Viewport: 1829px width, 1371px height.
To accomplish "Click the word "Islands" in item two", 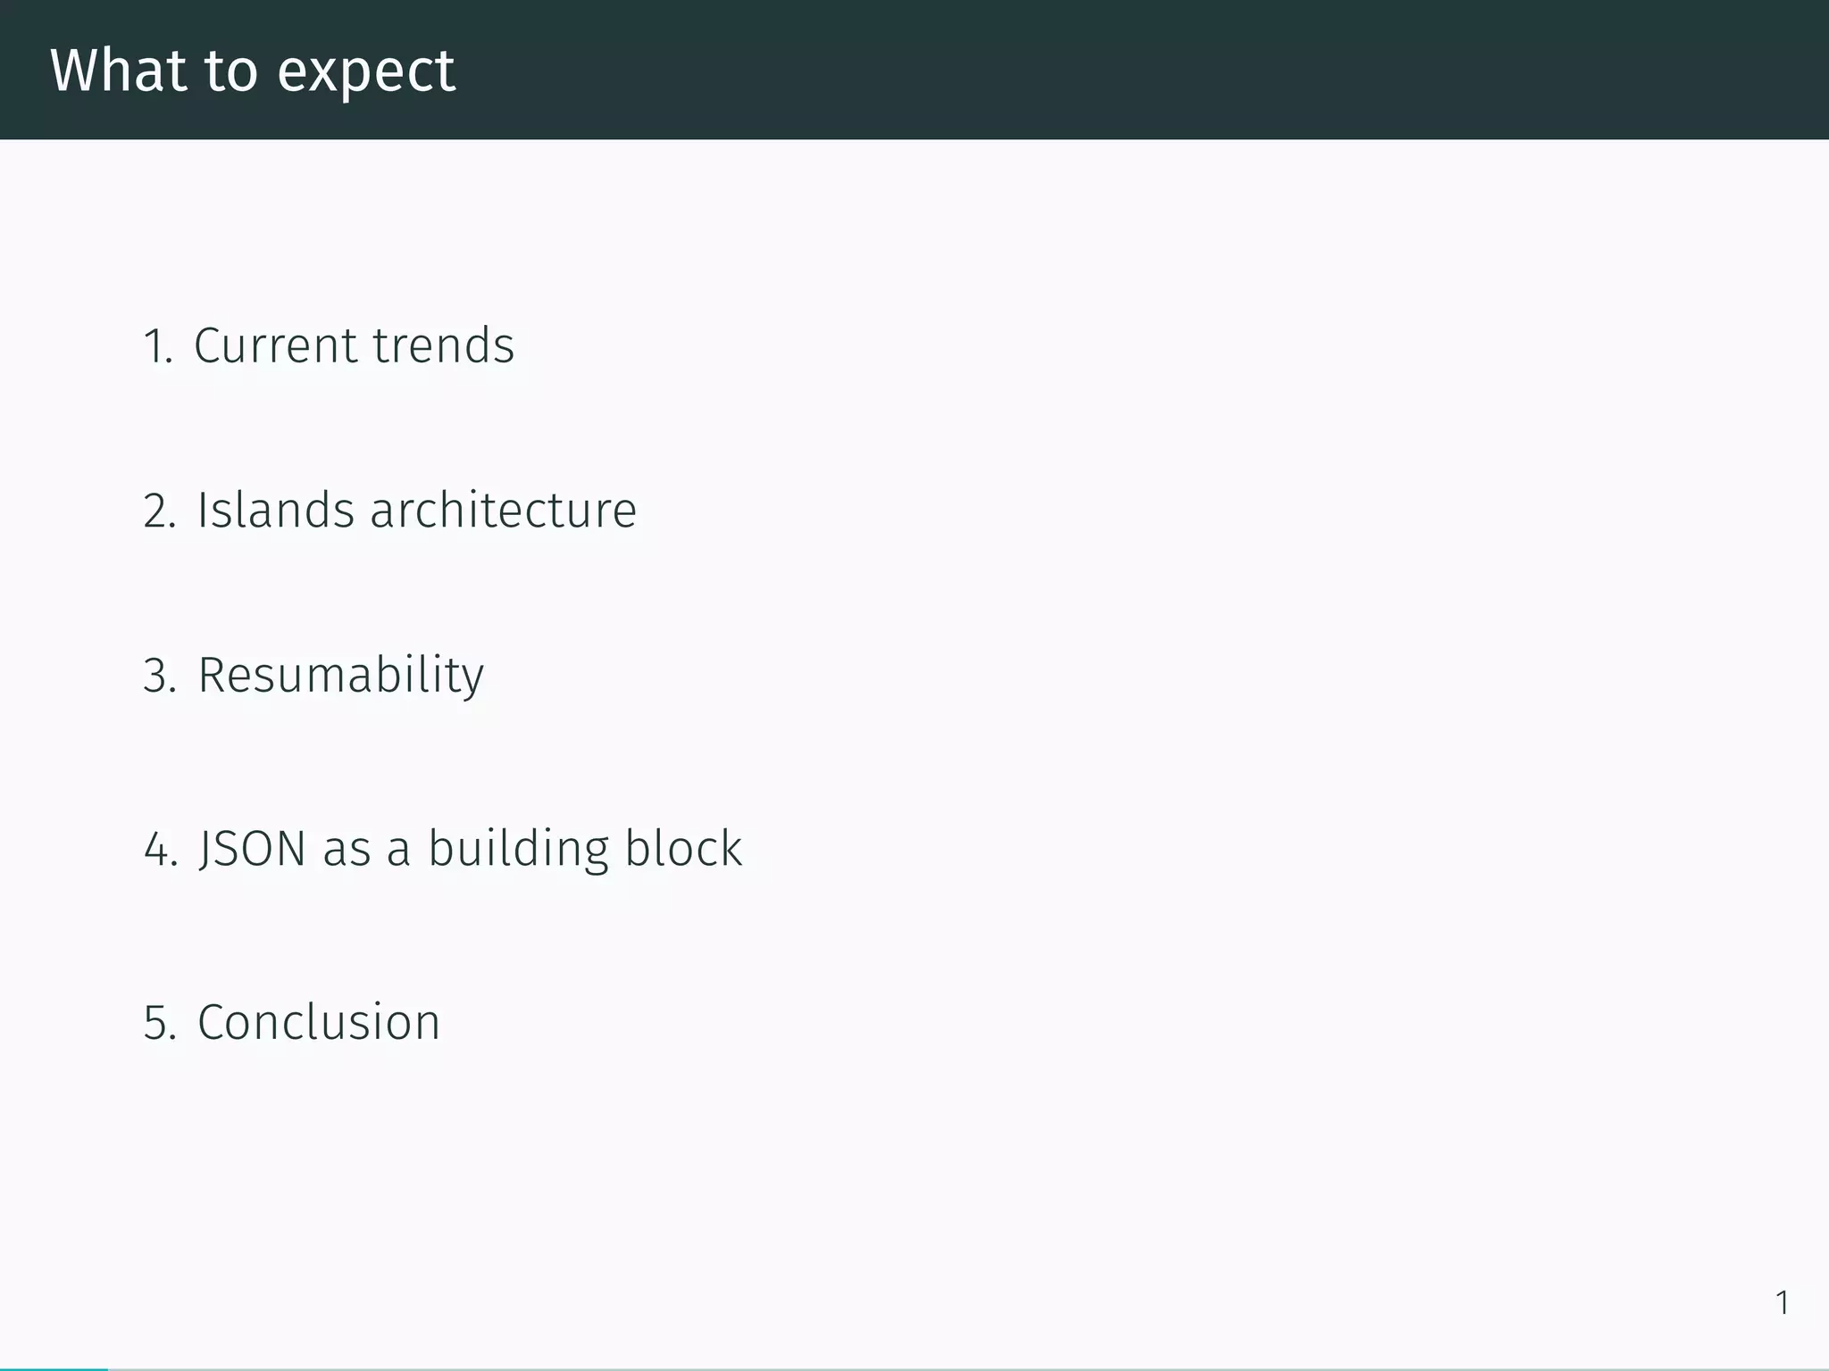I will pyautogui.click(x=276, y=511).
